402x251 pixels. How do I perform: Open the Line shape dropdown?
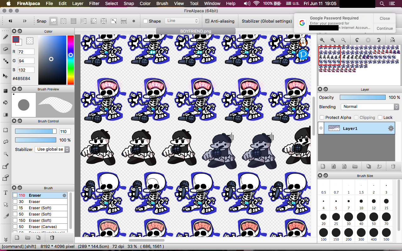pos(182,21)
